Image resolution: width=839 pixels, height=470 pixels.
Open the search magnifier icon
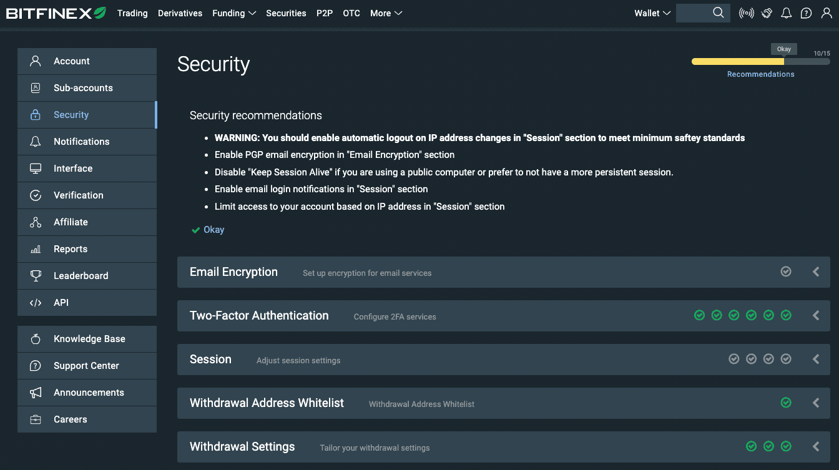point(719,12)
